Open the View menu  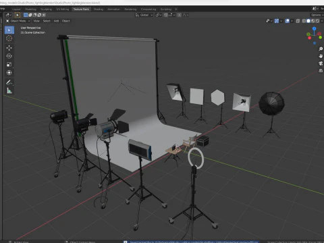(36, 21)
